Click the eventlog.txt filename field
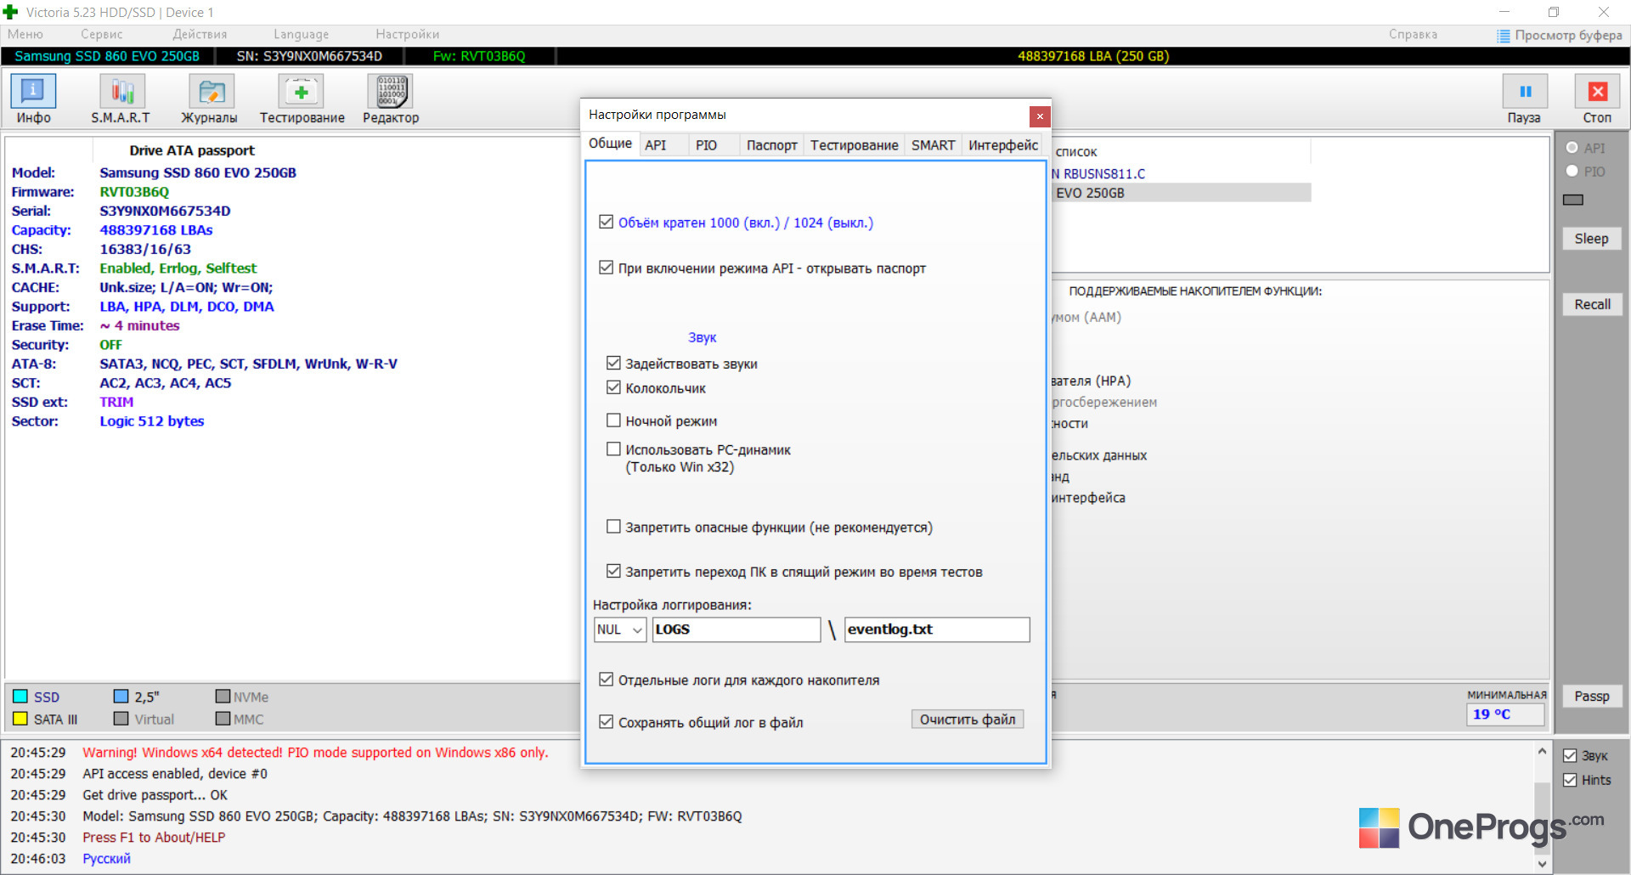The image size is (1631, 875). (937, 629)
